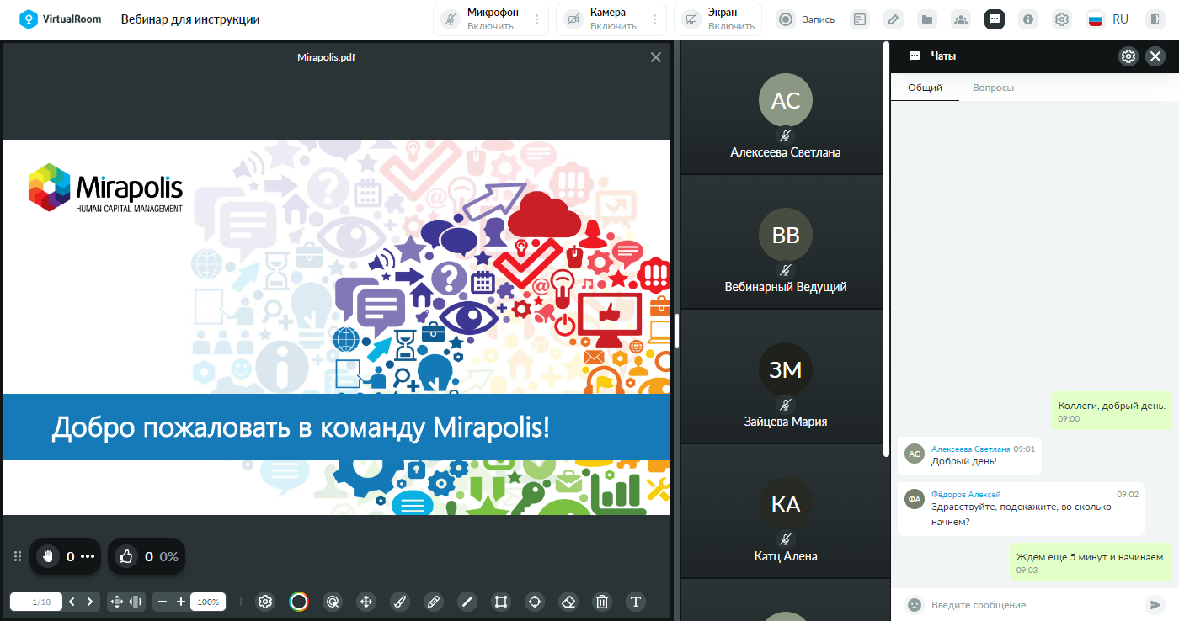Click the chat message input field
Viewport: 1179px width, 621px height.
1033,605
